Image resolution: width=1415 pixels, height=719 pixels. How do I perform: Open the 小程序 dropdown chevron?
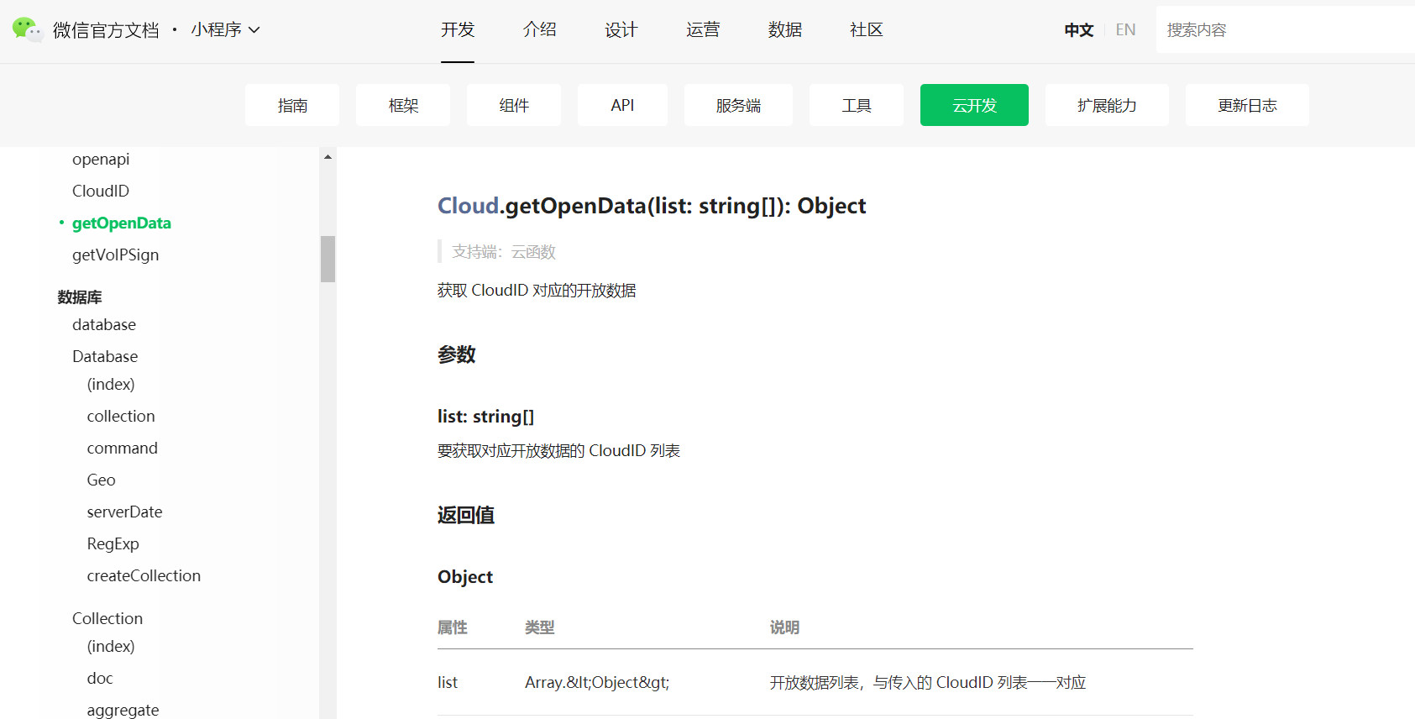(254, 30)
